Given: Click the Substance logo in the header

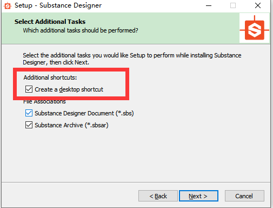Looking at the screenshot, I should click(255, 28).
